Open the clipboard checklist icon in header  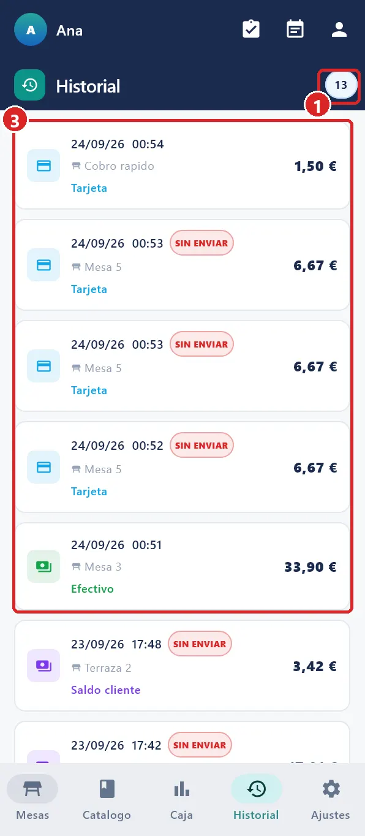coord(251,29)
